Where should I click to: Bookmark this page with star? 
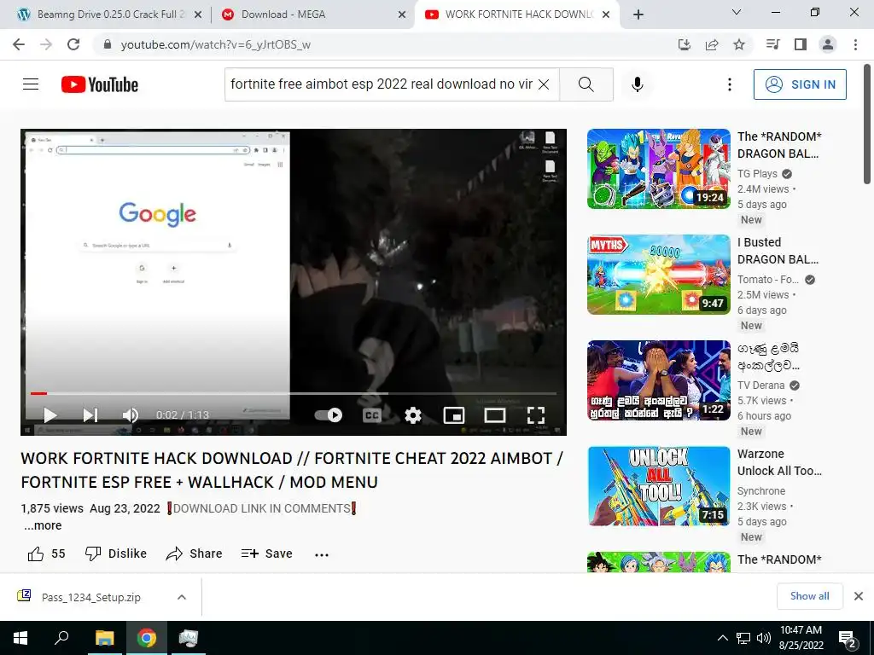tap(739, 44)
